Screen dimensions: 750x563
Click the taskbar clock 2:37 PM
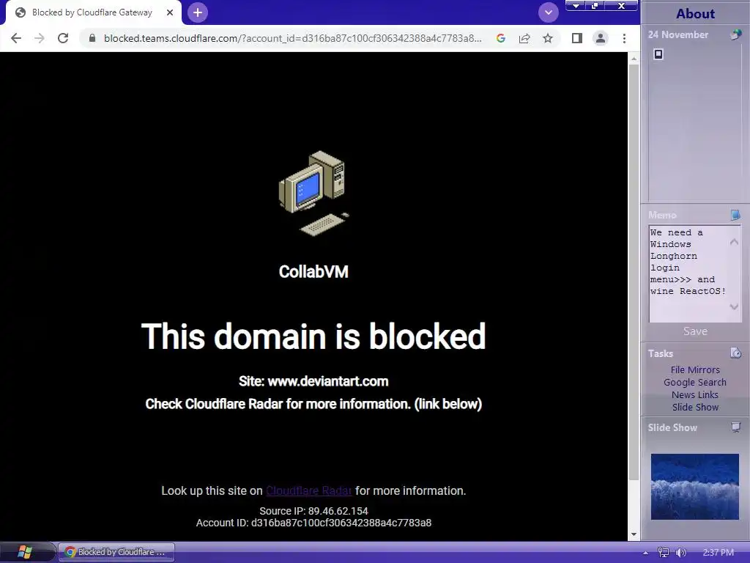(718, 553)
